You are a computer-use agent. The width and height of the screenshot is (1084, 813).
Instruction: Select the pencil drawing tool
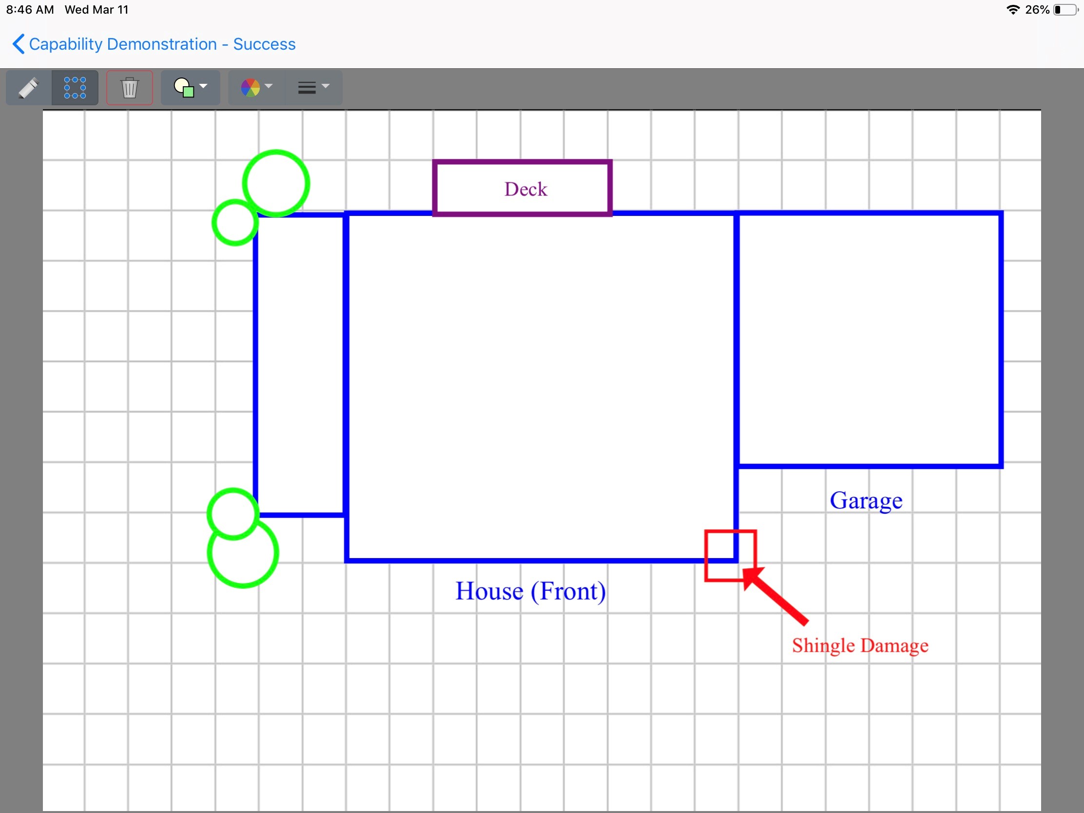point(28,87)
